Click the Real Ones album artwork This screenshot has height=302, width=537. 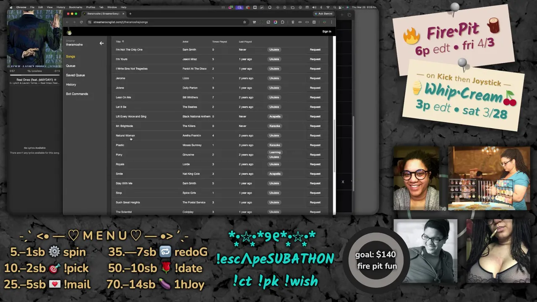pos(35,39)
